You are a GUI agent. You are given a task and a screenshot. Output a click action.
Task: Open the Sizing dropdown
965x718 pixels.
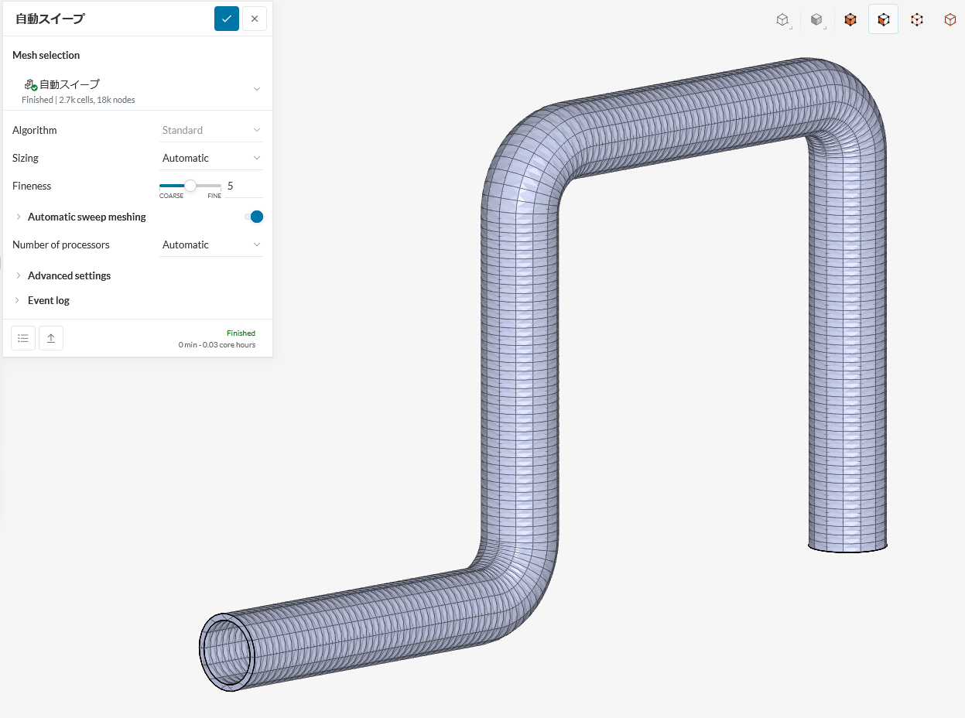[x=211, y=158]
